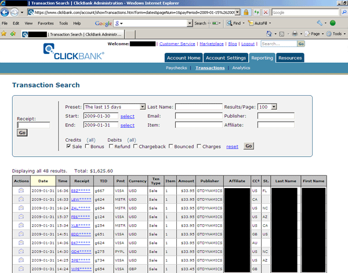
Task: Click the Logout link
Action: (x=248, y=44)
